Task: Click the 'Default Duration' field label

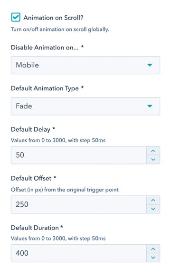Action: [x=35, y=228]
